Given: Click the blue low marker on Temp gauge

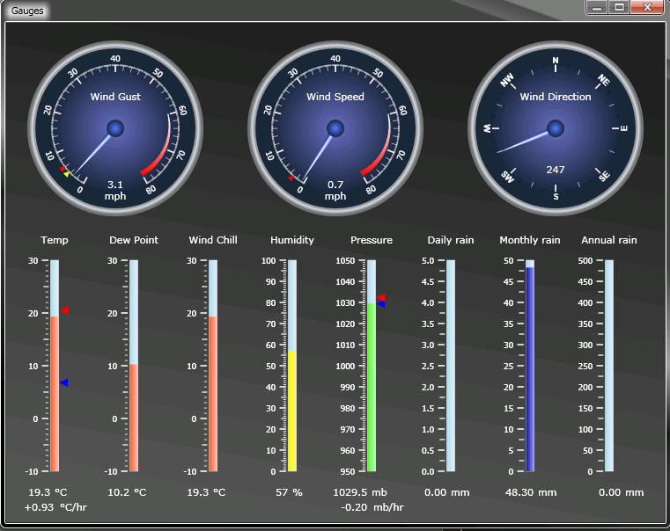Looking at the screenshot, I should (x=64, y=382).
